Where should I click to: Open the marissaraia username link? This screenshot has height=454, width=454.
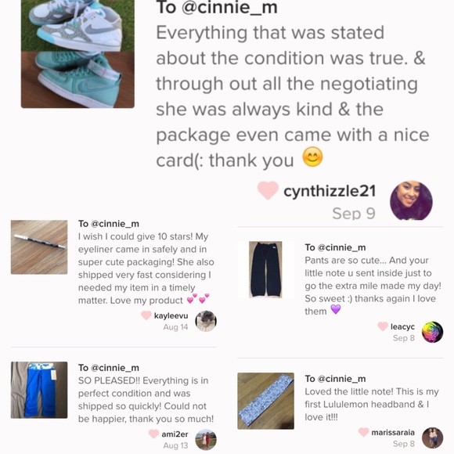(x=393, y=432)
